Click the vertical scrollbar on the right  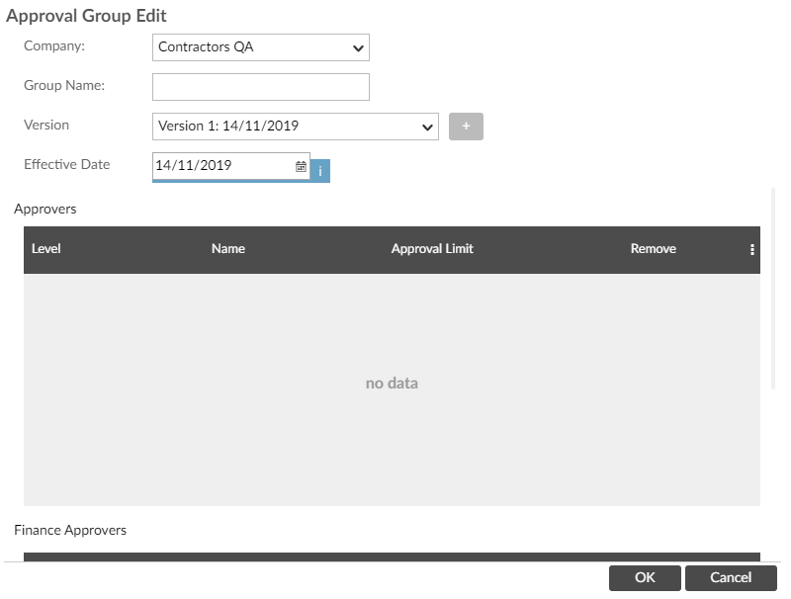coord(774,287)
